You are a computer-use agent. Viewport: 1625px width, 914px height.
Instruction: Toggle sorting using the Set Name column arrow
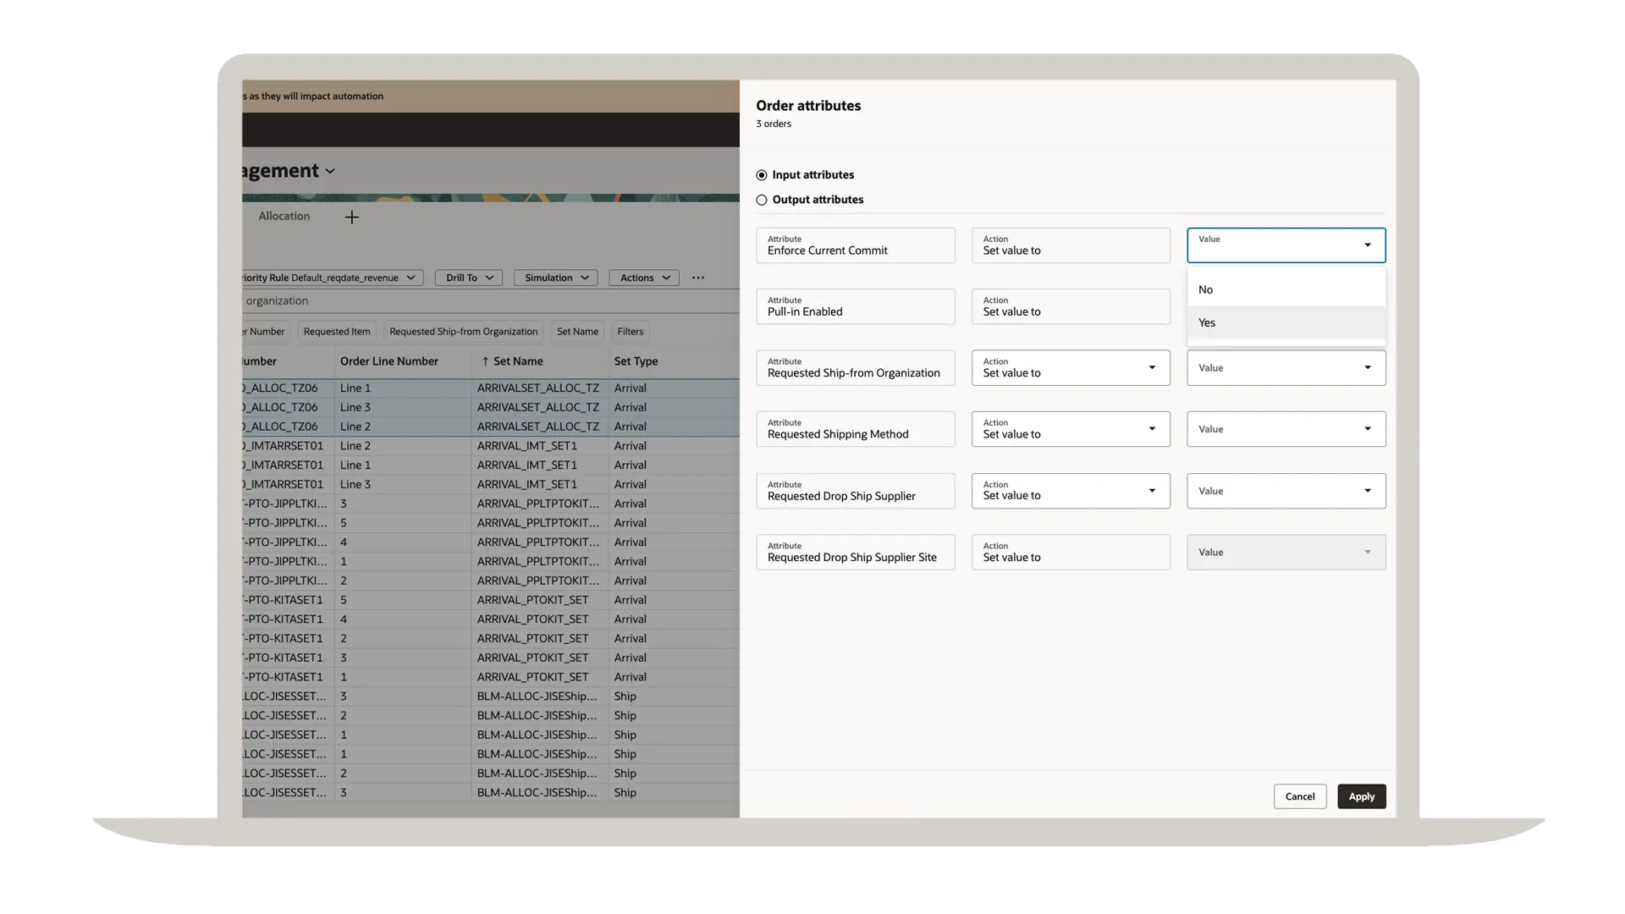(484, 361)
